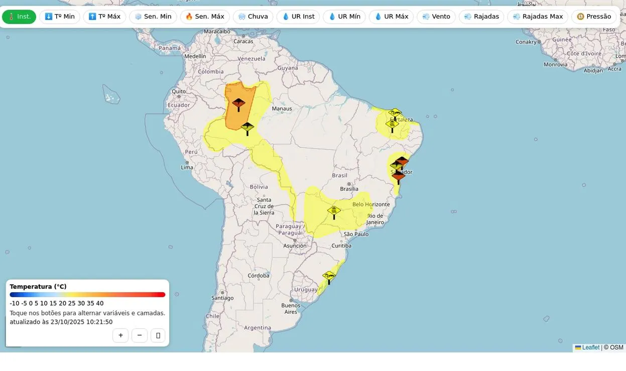Display the Pressão pressure layer
626x371 pixels.
[x=593, y=17]
